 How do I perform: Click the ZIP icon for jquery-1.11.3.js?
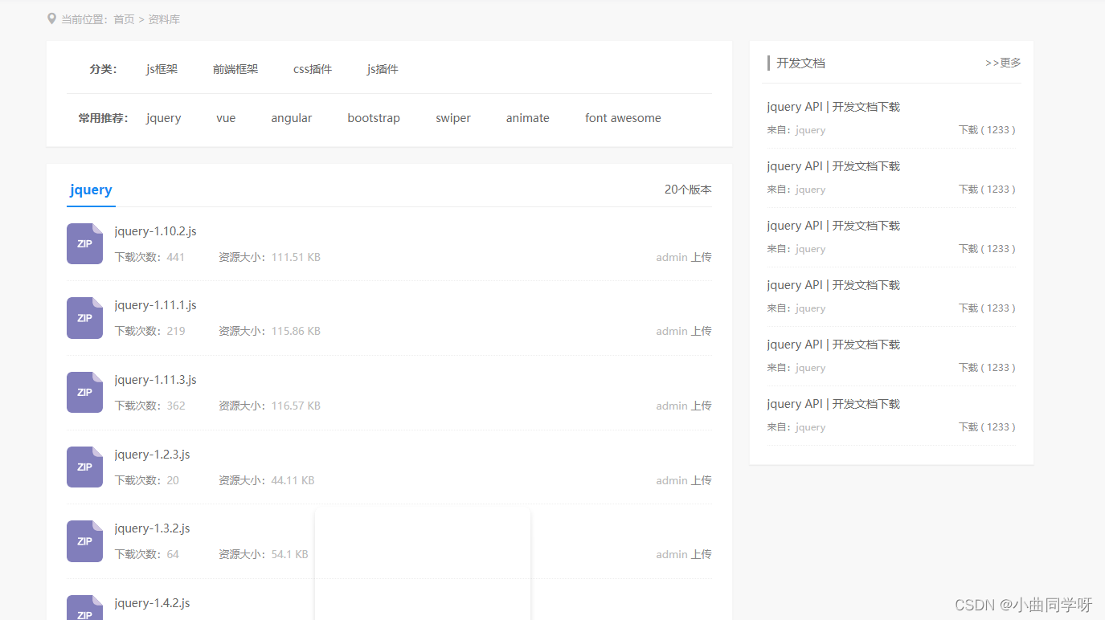point(84,392)
